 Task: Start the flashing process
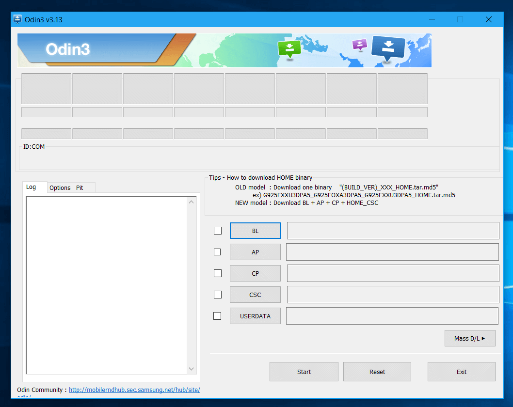point(304,372)
